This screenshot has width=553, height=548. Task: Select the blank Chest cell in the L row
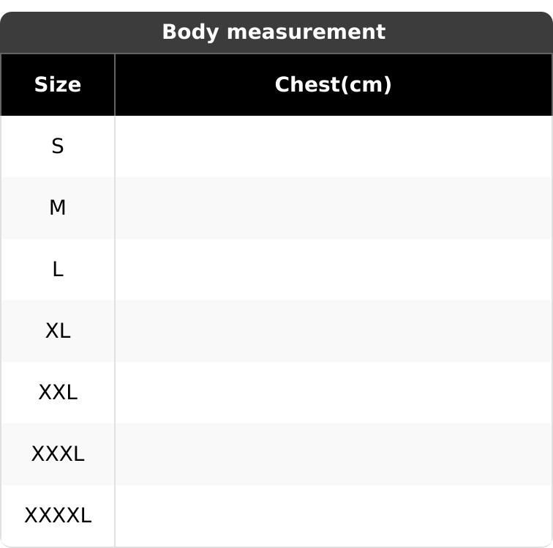(333, 270)
